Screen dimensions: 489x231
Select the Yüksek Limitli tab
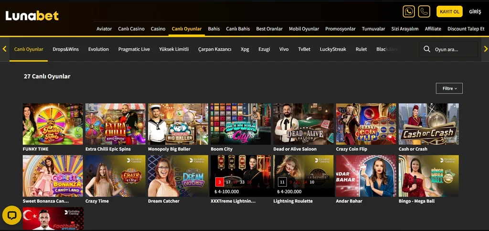(x=174, y=49)
